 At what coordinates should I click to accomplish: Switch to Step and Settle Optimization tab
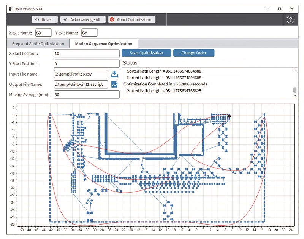point(38,44)
